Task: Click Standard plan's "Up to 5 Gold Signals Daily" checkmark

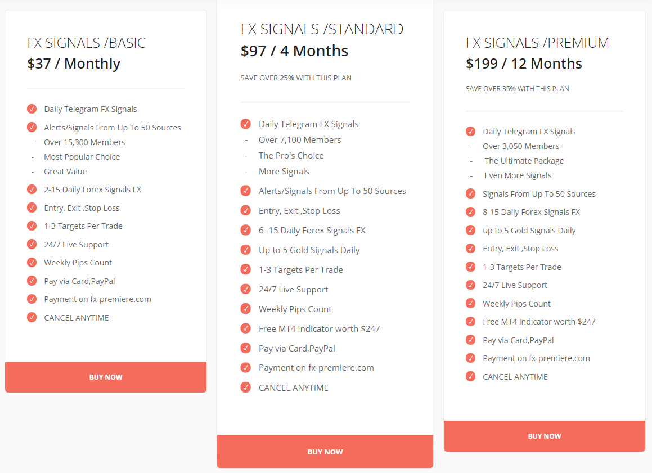Action: [x=245, y=250]
